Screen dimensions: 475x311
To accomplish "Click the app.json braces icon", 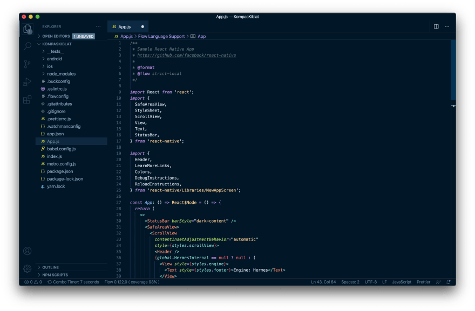I will point(43,134).
